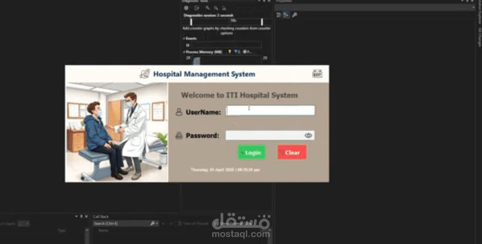Click the GC legend icon in Process Memory
Screen dimensions: 482x244
pyautogui.click(x=229, y=52)
